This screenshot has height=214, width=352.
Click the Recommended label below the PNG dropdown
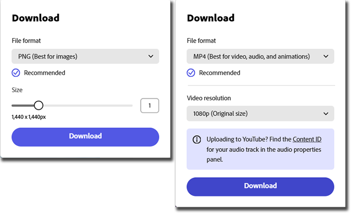pos(44,73)
